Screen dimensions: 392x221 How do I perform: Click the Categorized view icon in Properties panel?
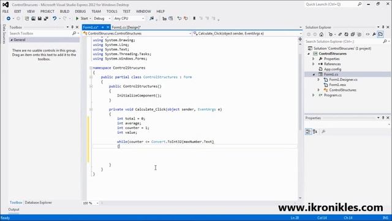point(308,131)
